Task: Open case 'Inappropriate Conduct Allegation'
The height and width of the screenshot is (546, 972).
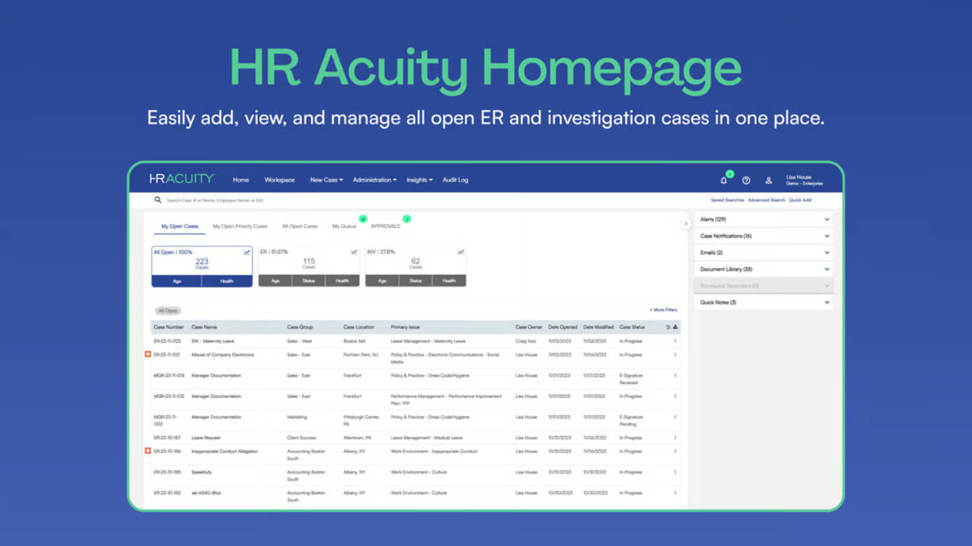Action: (225, 451)
